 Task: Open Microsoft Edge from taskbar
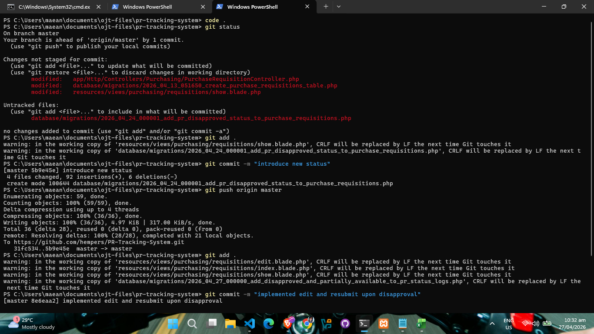[x=268, y=324]
